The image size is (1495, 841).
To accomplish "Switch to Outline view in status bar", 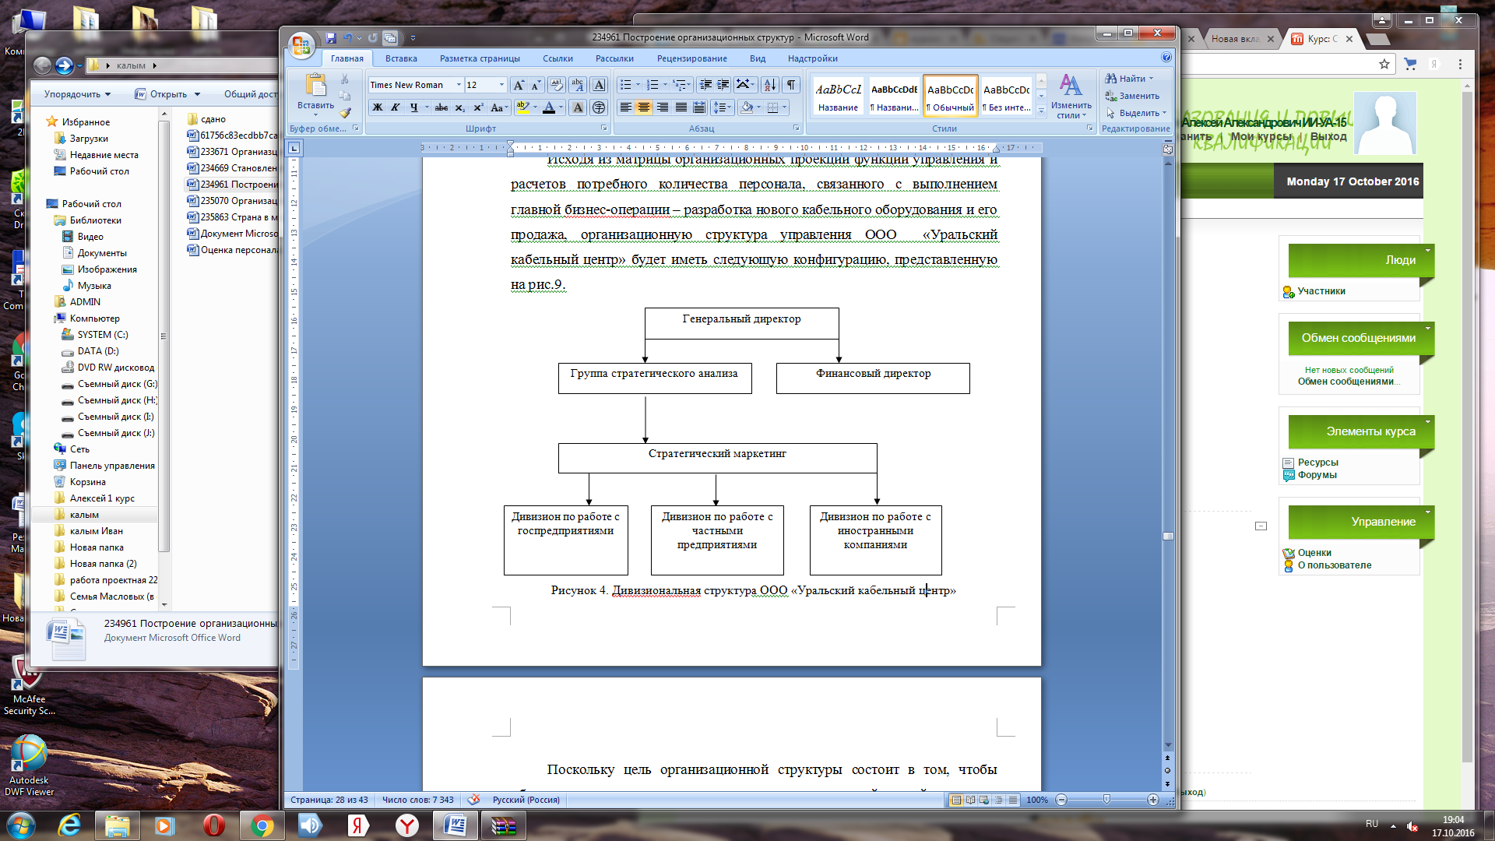I will (x=998, y=800).
